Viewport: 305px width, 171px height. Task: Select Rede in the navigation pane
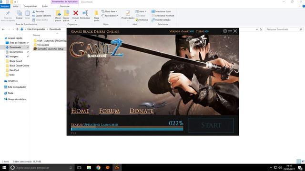coord(10,93)
